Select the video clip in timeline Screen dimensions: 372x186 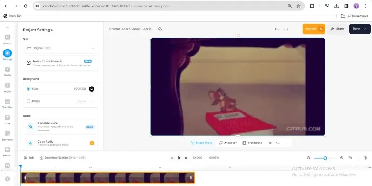tap(108, 178)
